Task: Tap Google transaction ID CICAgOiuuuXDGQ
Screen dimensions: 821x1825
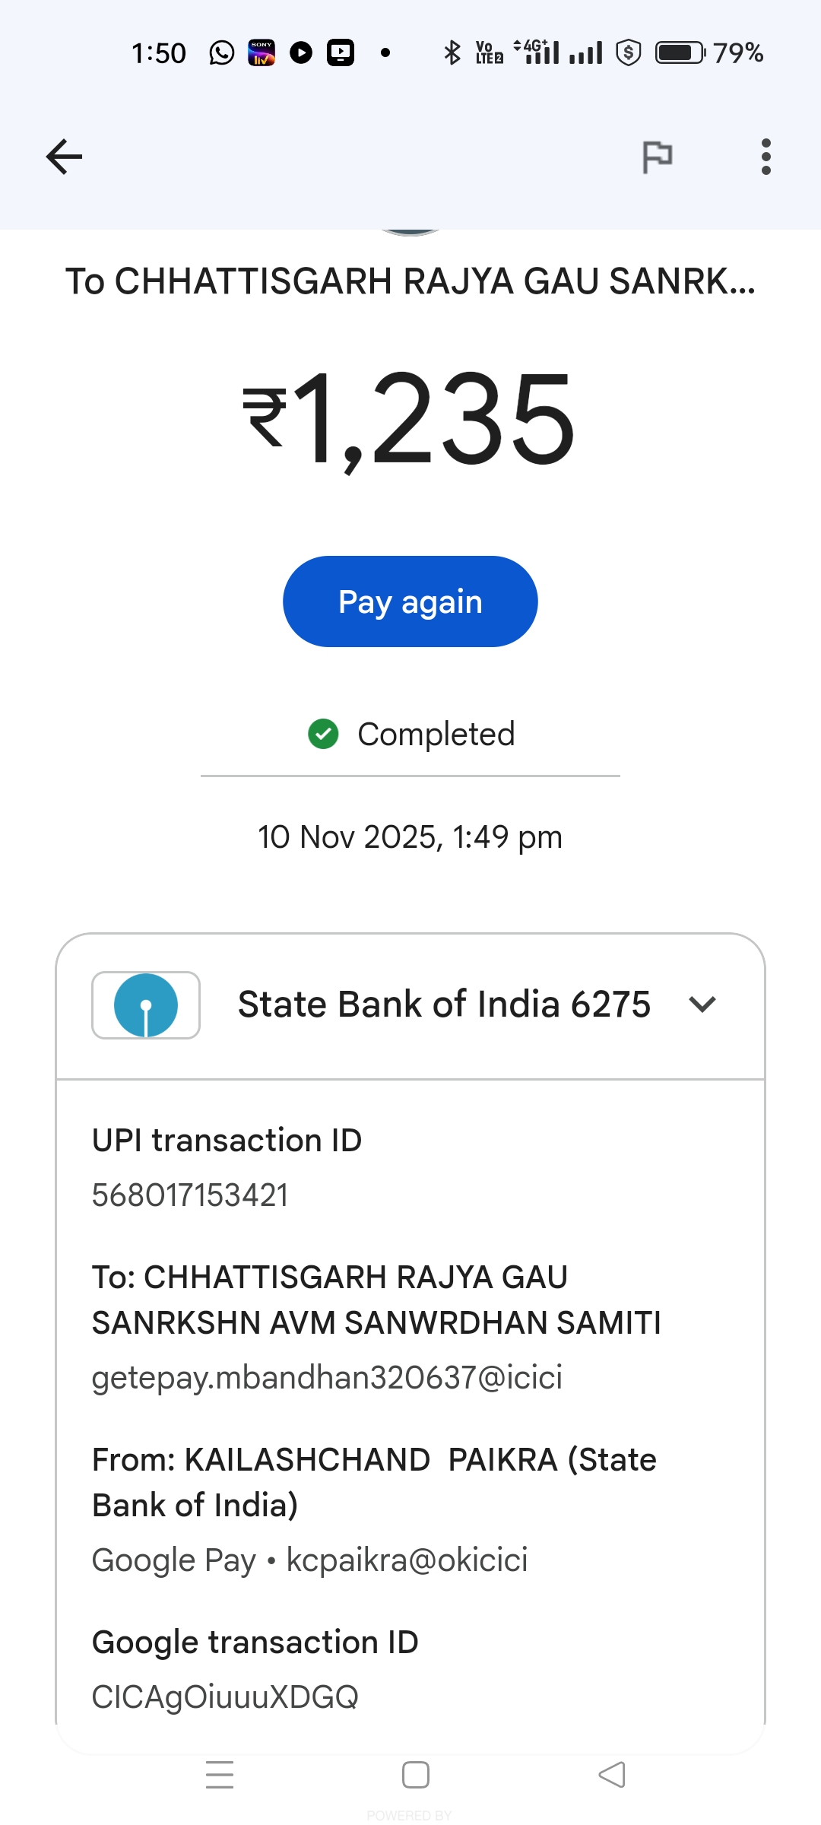Action: [x=225, y=1696]
